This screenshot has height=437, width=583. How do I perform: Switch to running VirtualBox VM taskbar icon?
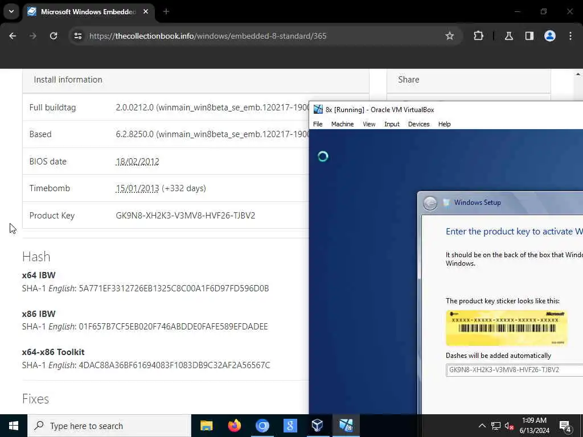coord(346,426)
